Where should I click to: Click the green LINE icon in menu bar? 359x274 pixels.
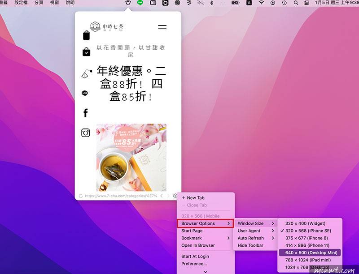[x=140, y=3]
